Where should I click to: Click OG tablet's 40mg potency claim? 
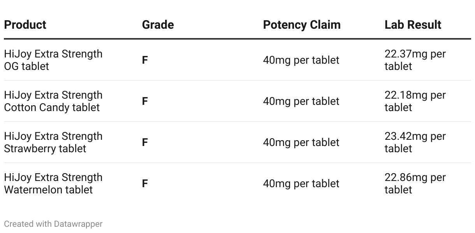(x=301, y=60)
